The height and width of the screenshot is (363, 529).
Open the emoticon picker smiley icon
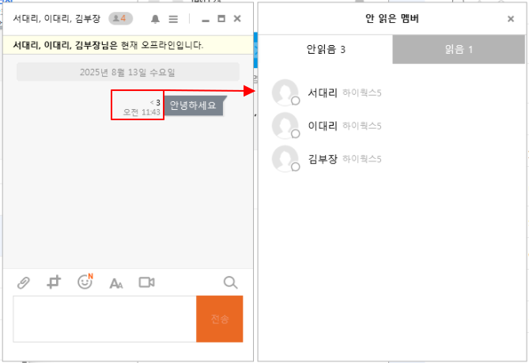point(85,282)
